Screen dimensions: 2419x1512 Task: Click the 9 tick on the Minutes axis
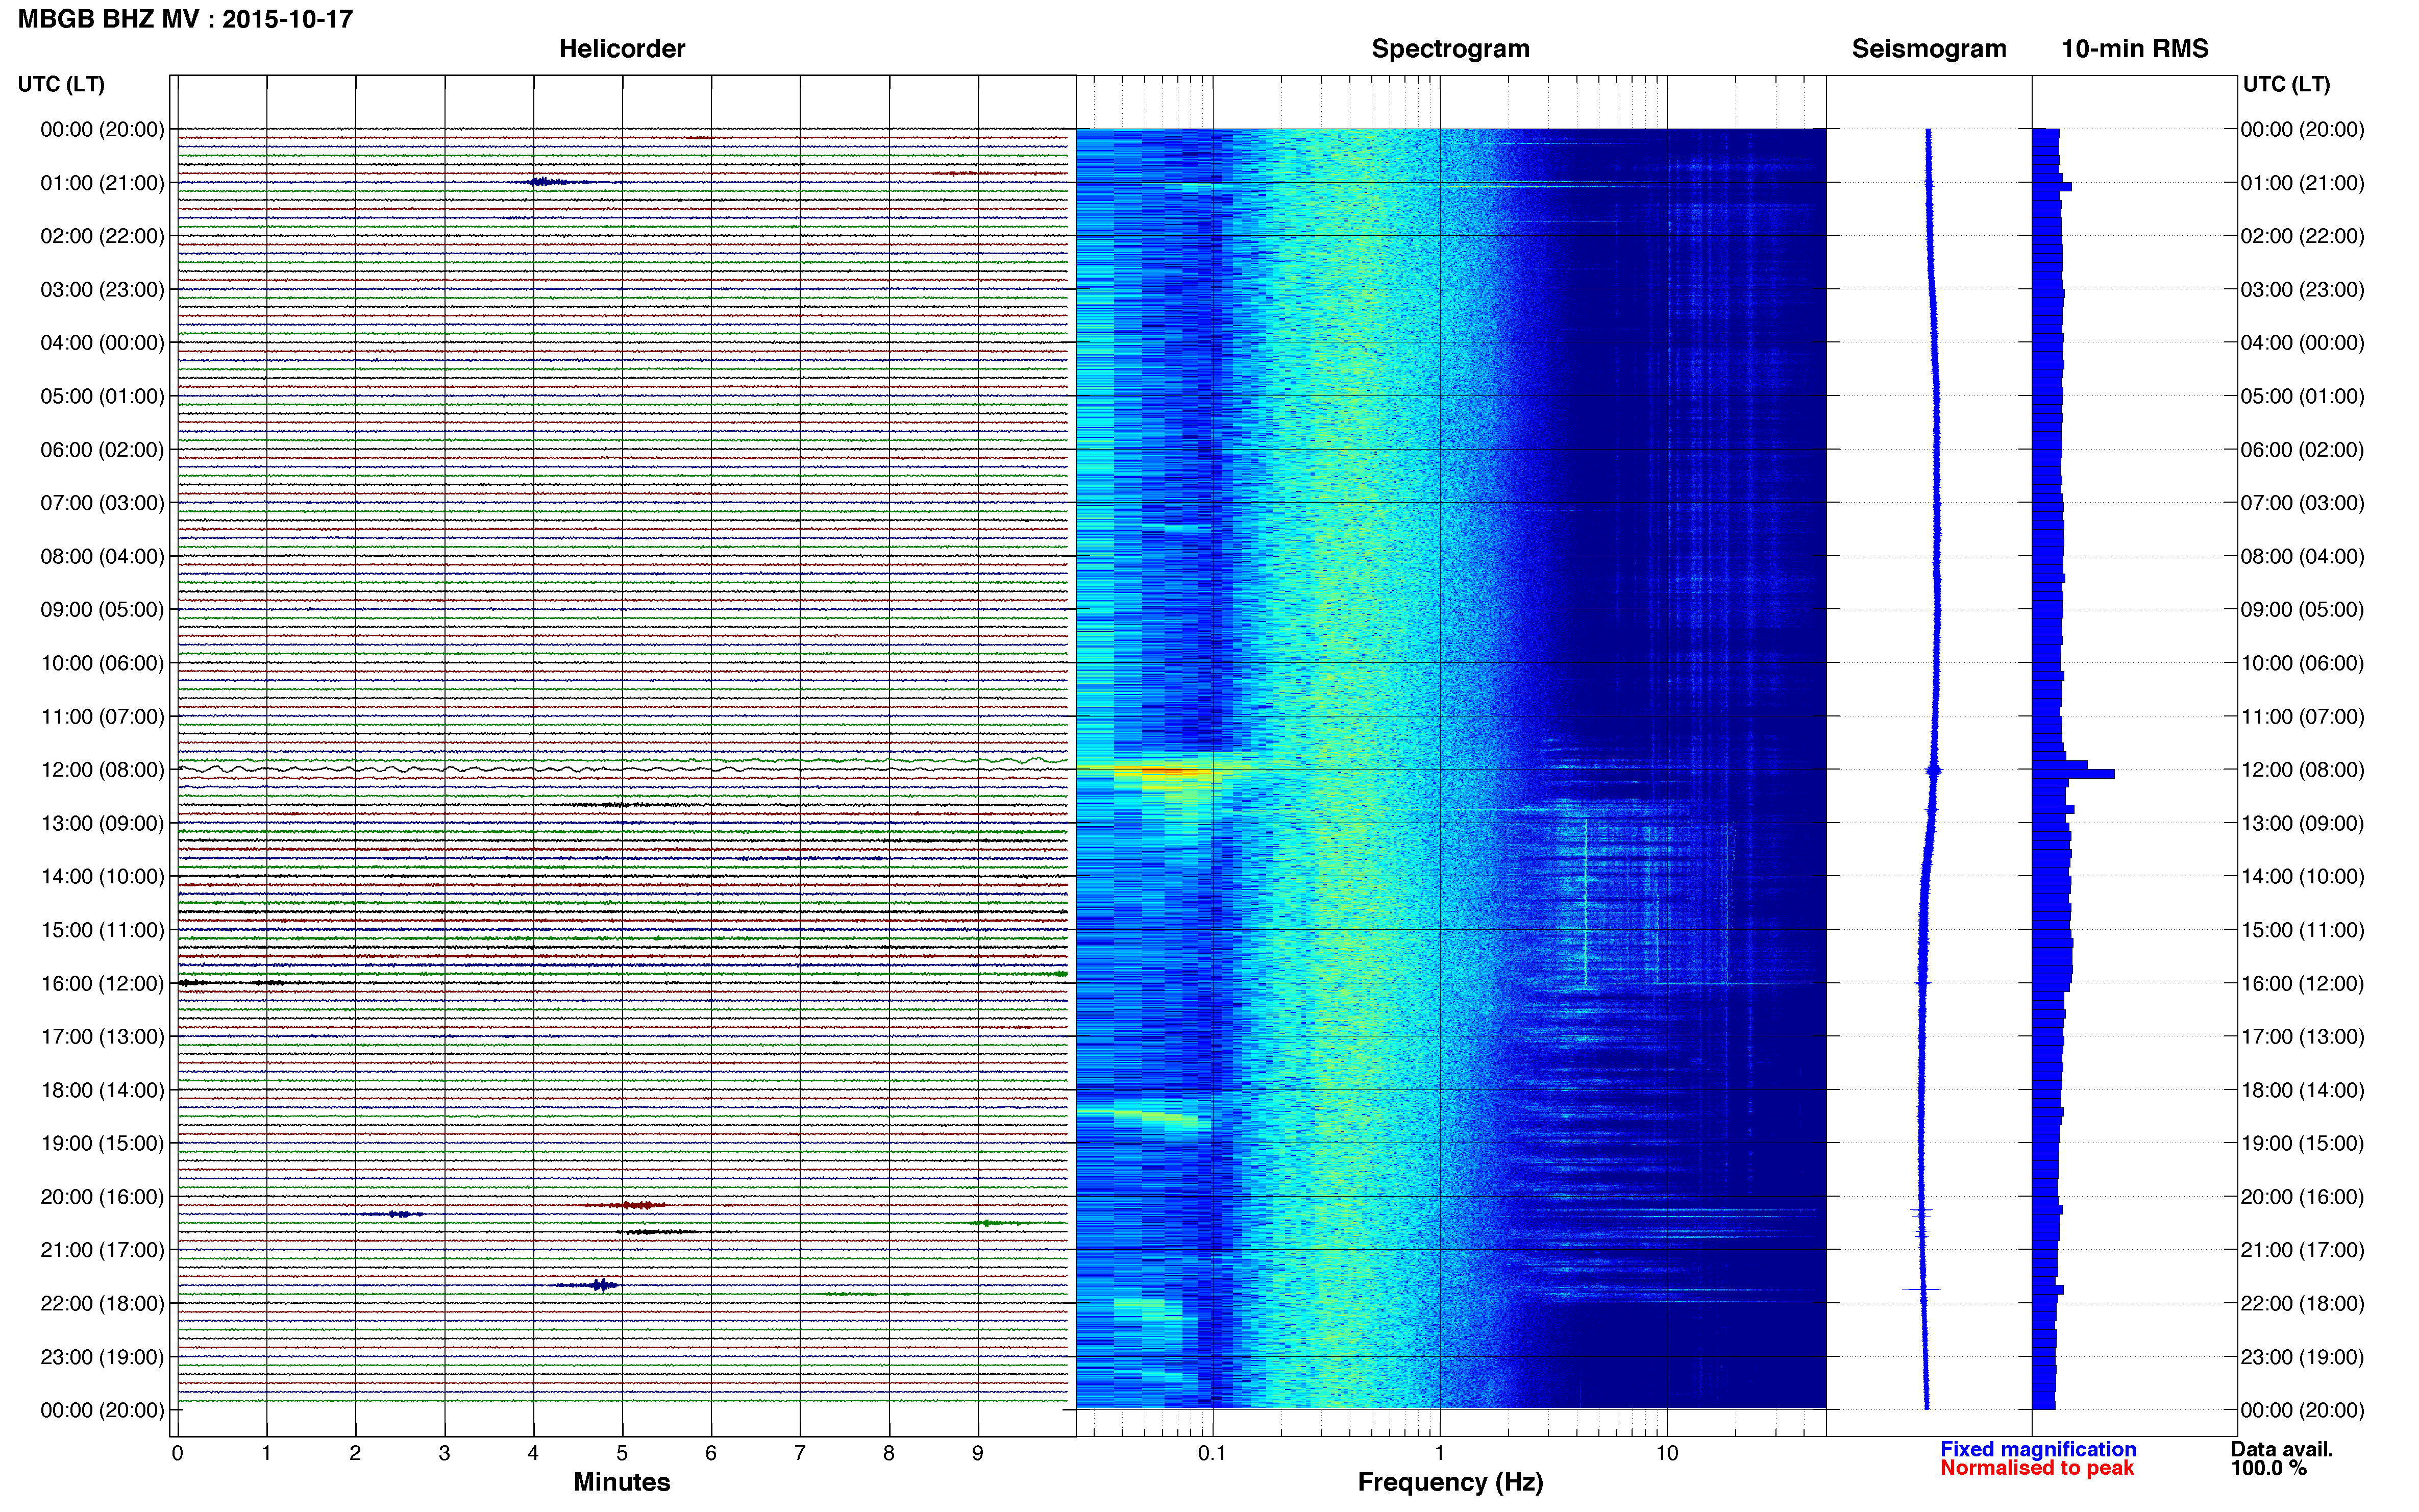pos(978,1453)
